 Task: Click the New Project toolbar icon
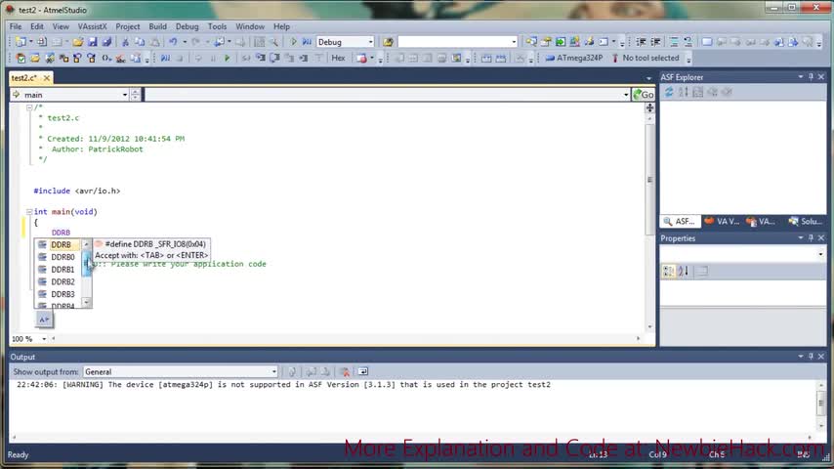tap(21, 42)
